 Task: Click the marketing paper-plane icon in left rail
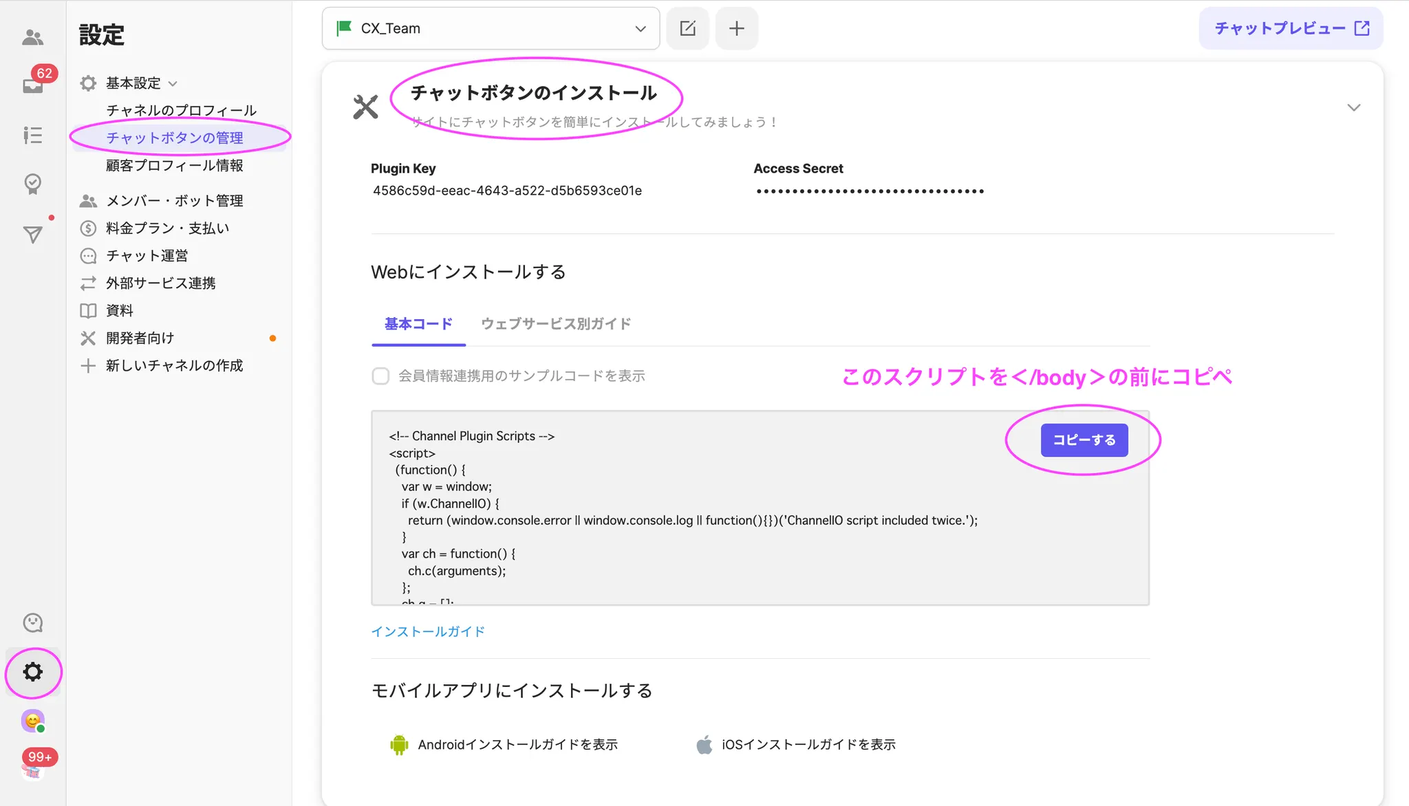[32, 235]
